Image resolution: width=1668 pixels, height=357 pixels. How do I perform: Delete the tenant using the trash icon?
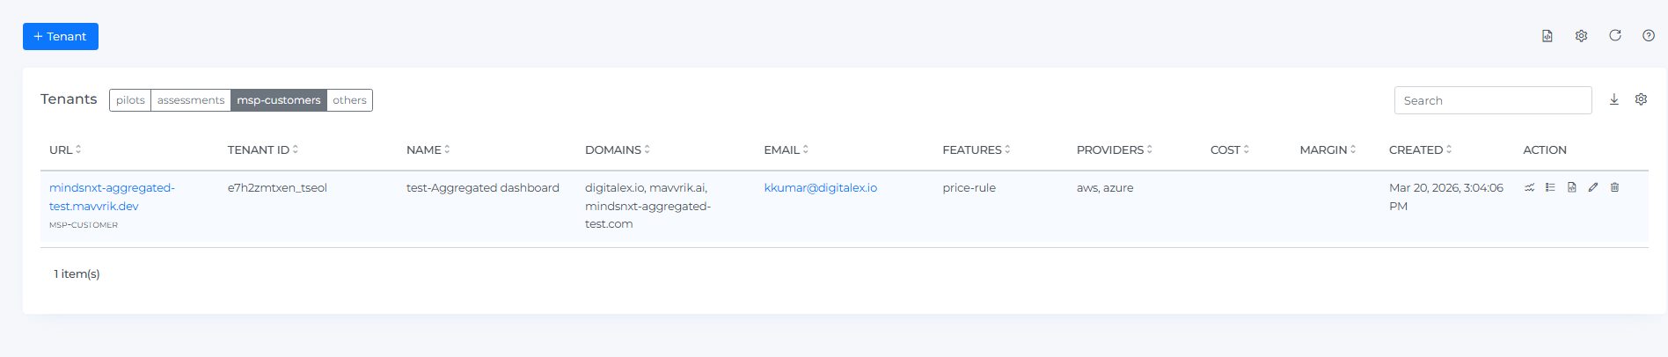1614,187
